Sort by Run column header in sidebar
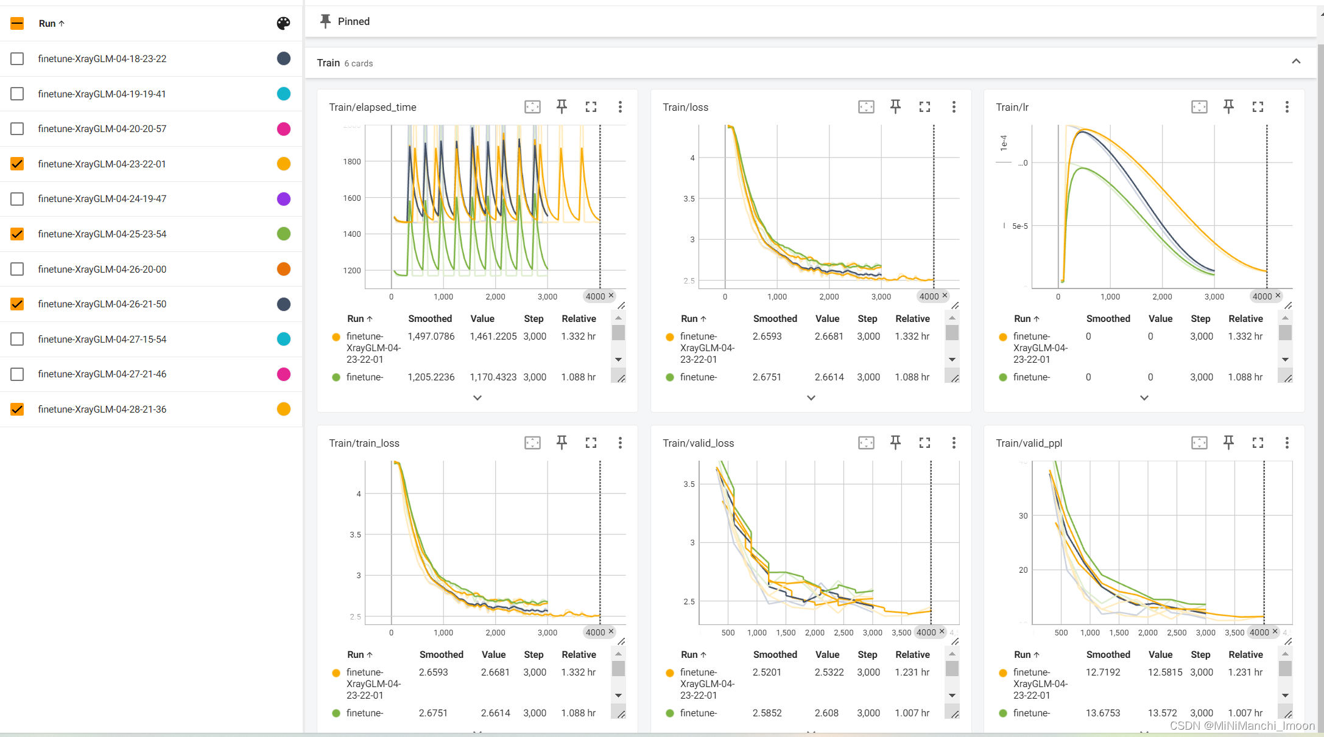Screen dimensions: 1324x737 51,23
